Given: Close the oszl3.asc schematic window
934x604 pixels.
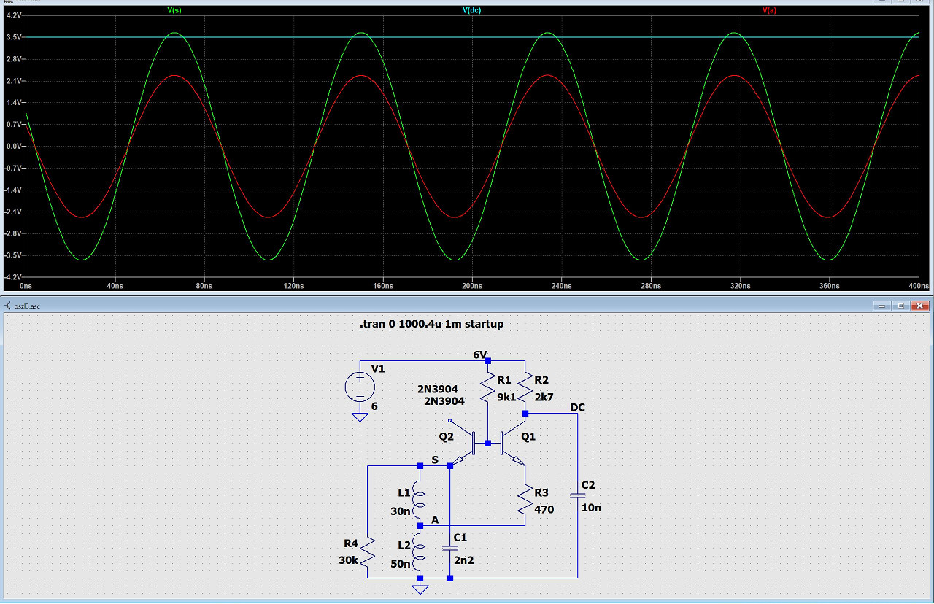Looking at the screenshot, I should click(x=921, y=306).
